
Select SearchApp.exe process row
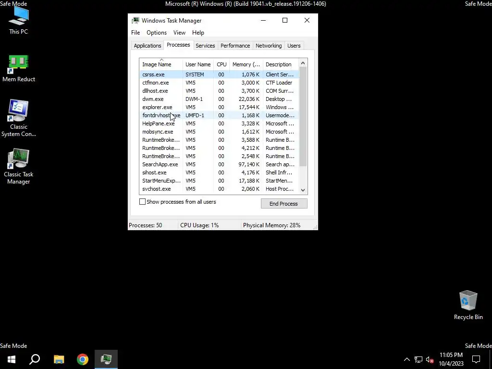[x=219, y=164]
